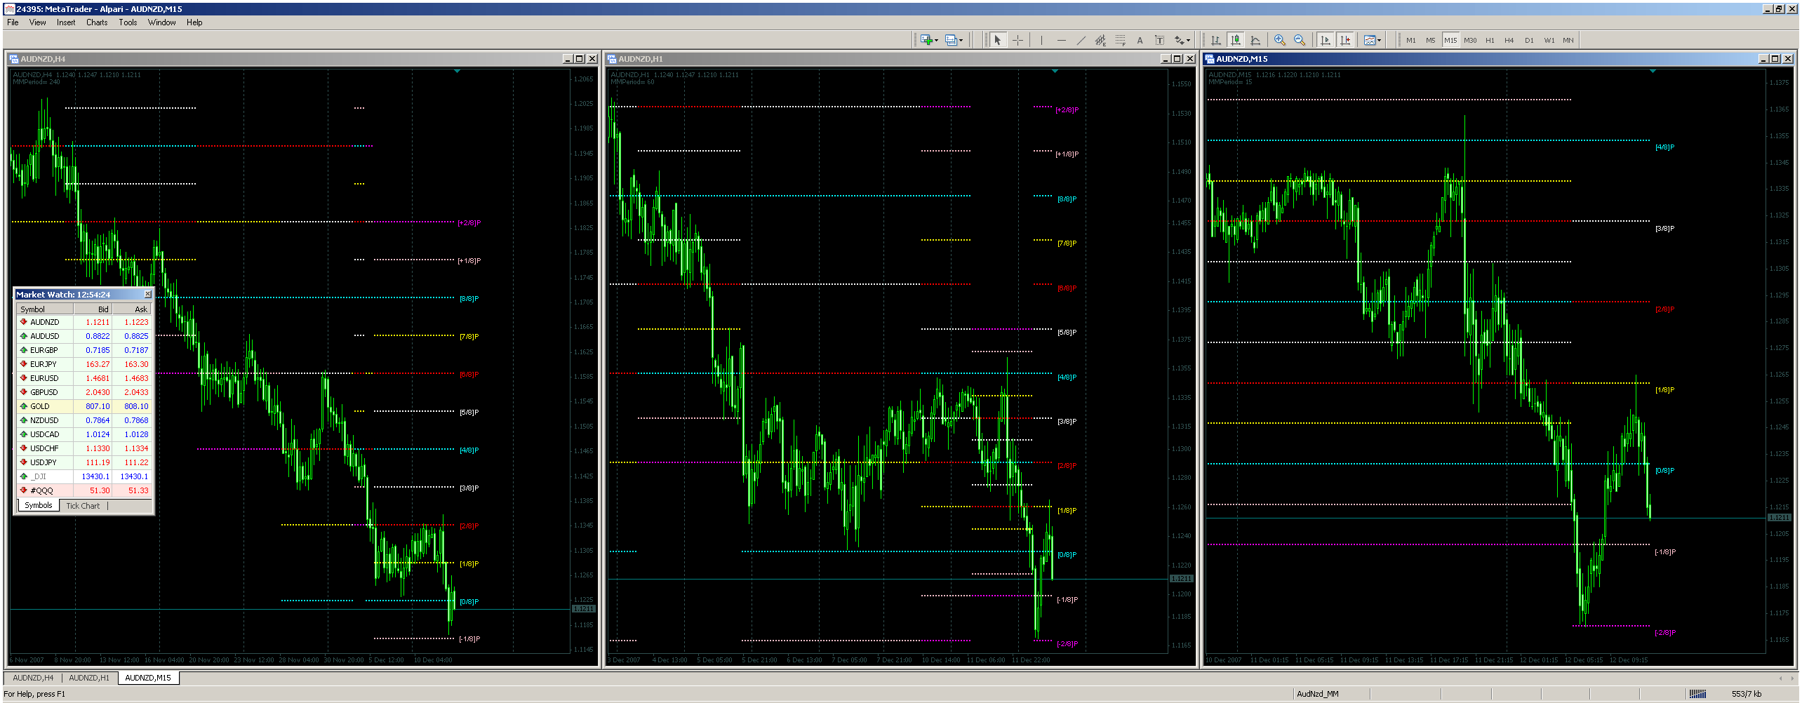
Task: Set timeframe to D1
Action: click(x=1529, y=40)
